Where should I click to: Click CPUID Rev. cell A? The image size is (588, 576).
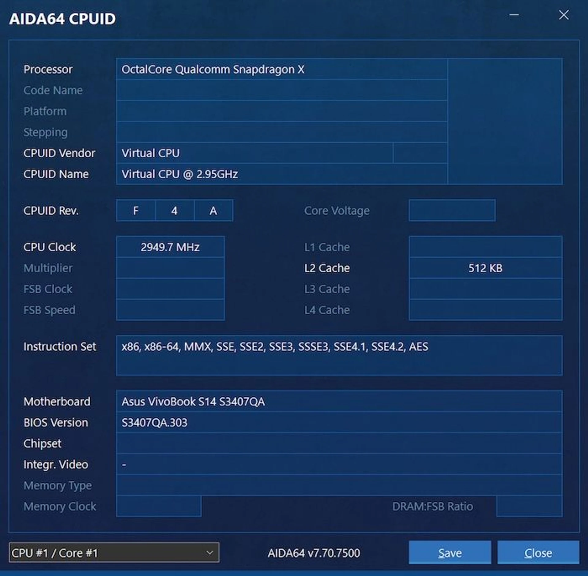213,211
